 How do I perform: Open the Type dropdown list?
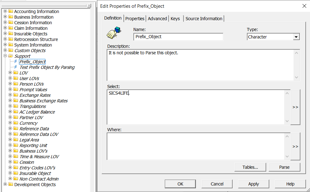coord(296,37)
